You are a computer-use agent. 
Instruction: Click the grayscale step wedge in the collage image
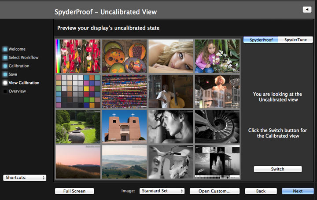[208, 177]
